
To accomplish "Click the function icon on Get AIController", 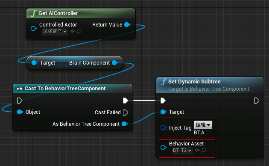I will click(34, 13).
